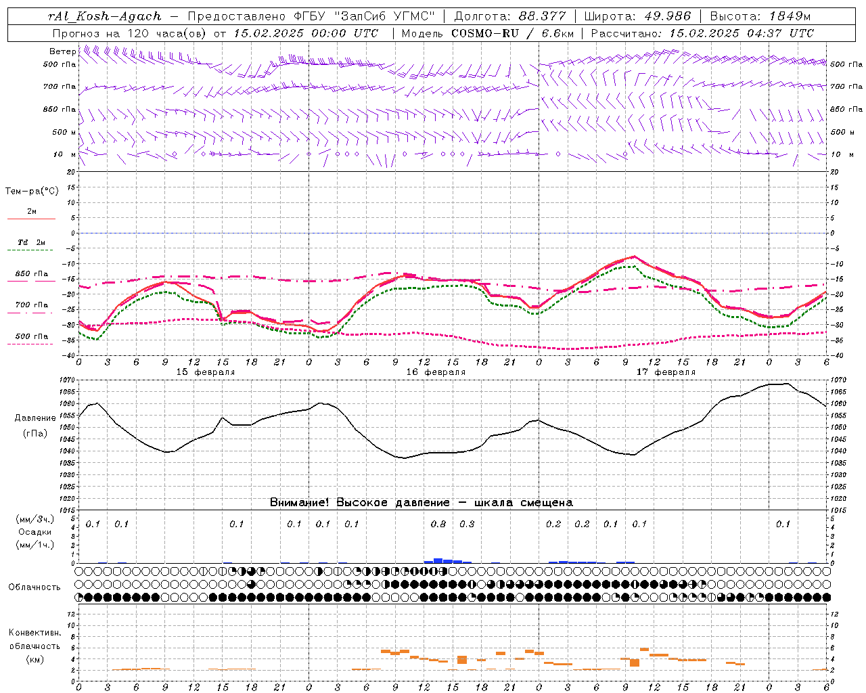Screen dimensions: 866x693
Task: Click the forecast start time 15.02.2025 00:00 UTC
Action: [x=306, y=32]
